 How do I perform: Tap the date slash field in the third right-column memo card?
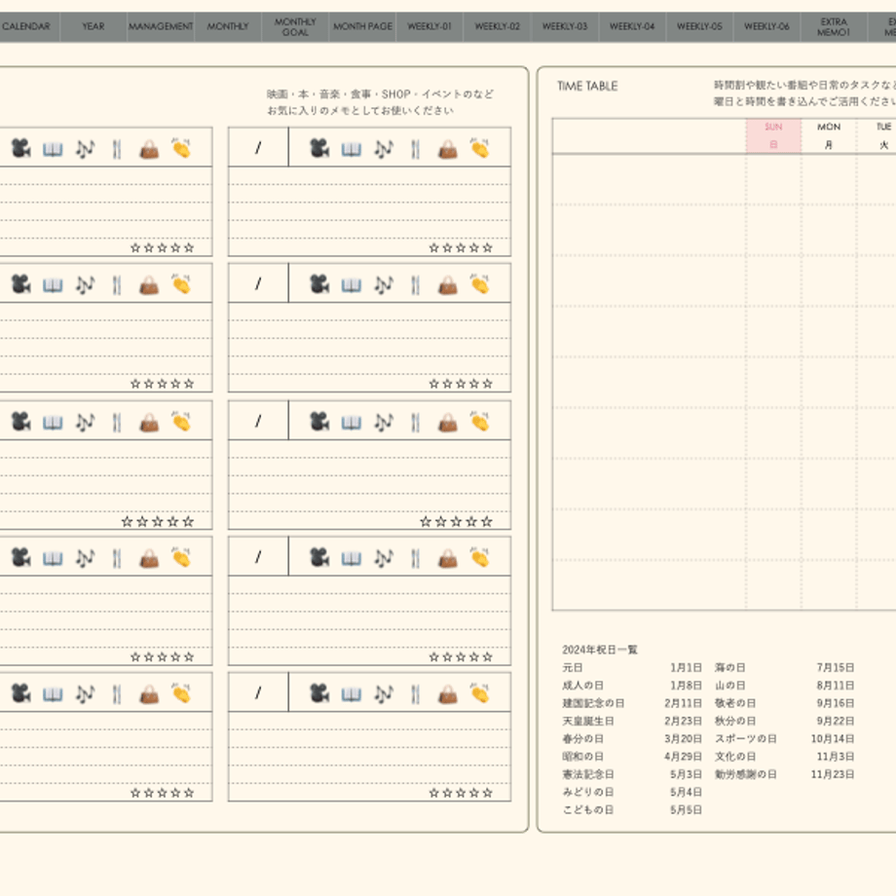pyautogui.click(x=258, y=421)
